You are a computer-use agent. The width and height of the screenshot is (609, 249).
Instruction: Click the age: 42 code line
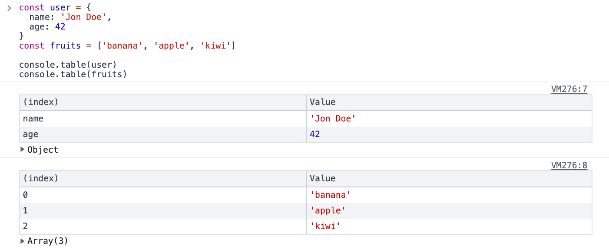coord(47,27)
